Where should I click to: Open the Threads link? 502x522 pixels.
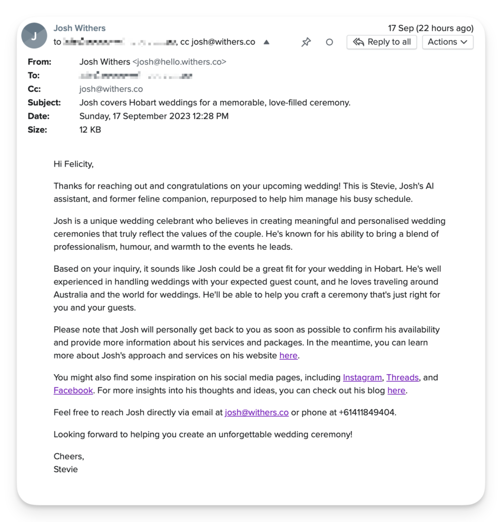402,377
